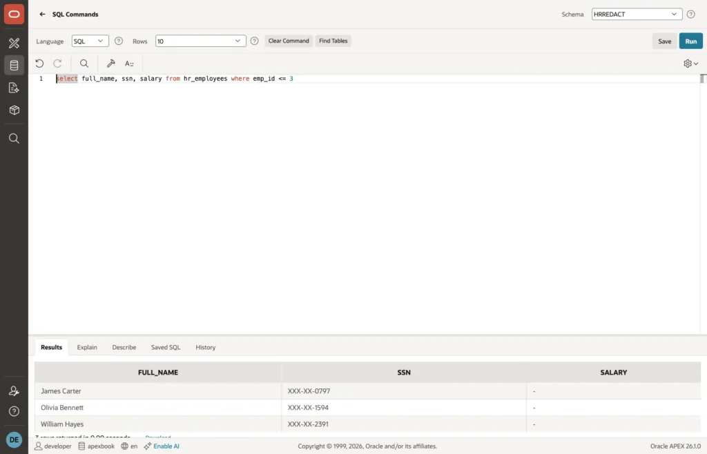This screenshot has width=707, height=454.
Task: Undo the last editor change
Action: (39, 63)
